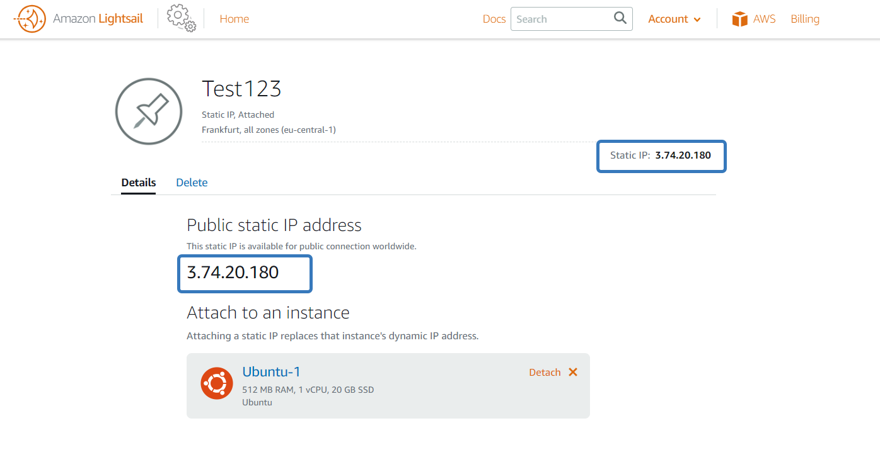Image resolution: width=880 pixels, height=462 pixels.
Task: Click the static IP pin icon
Action: [148, 111]
